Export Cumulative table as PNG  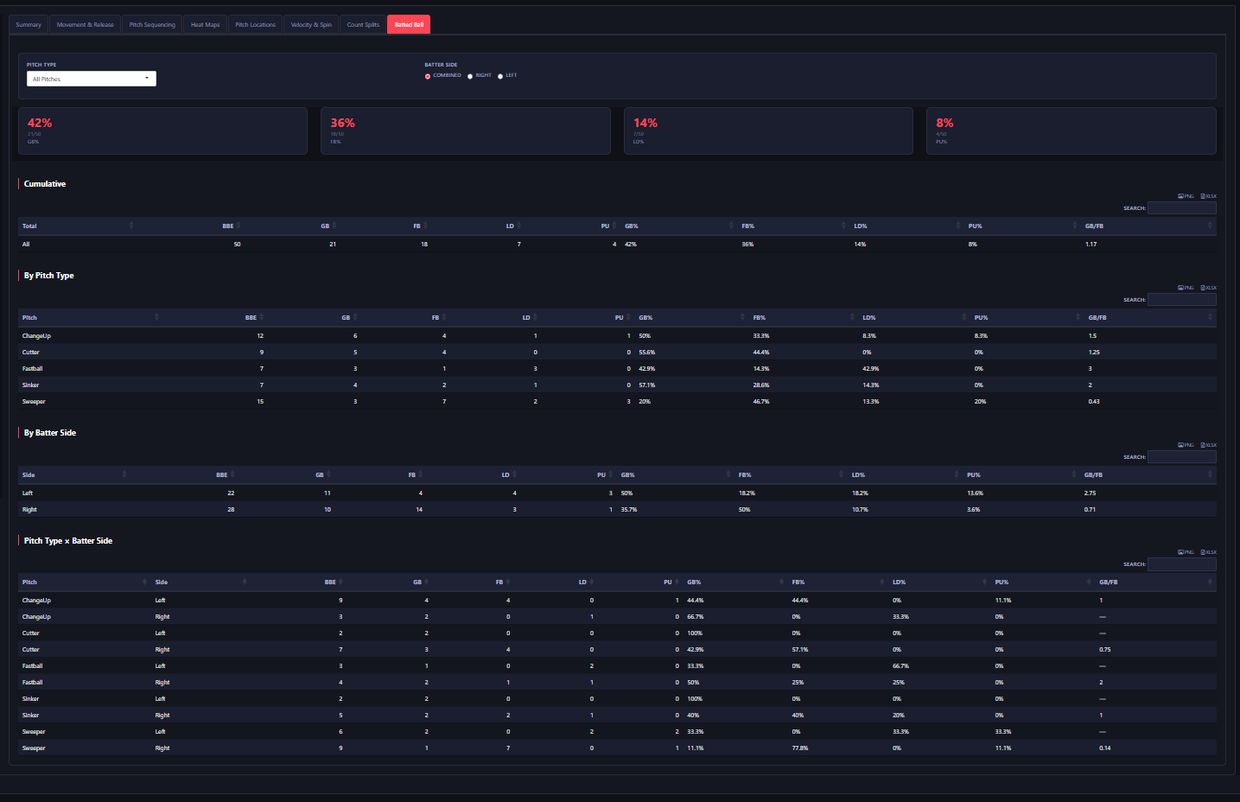click(1186, 196)
